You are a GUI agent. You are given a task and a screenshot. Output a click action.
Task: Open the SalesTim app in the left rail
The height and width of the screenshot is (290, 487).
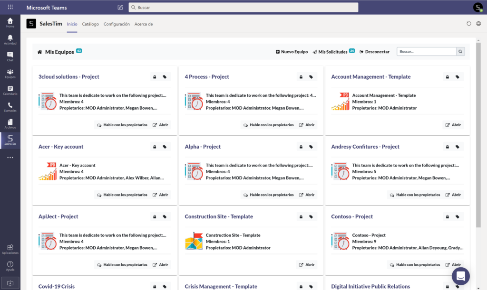pos(10,140)
